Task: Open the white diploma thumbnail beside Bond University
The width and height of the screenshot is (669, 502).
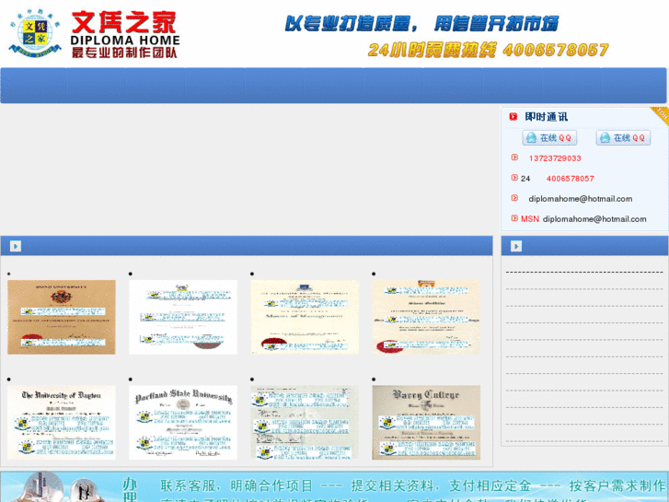Action: [x=183, y=317]
